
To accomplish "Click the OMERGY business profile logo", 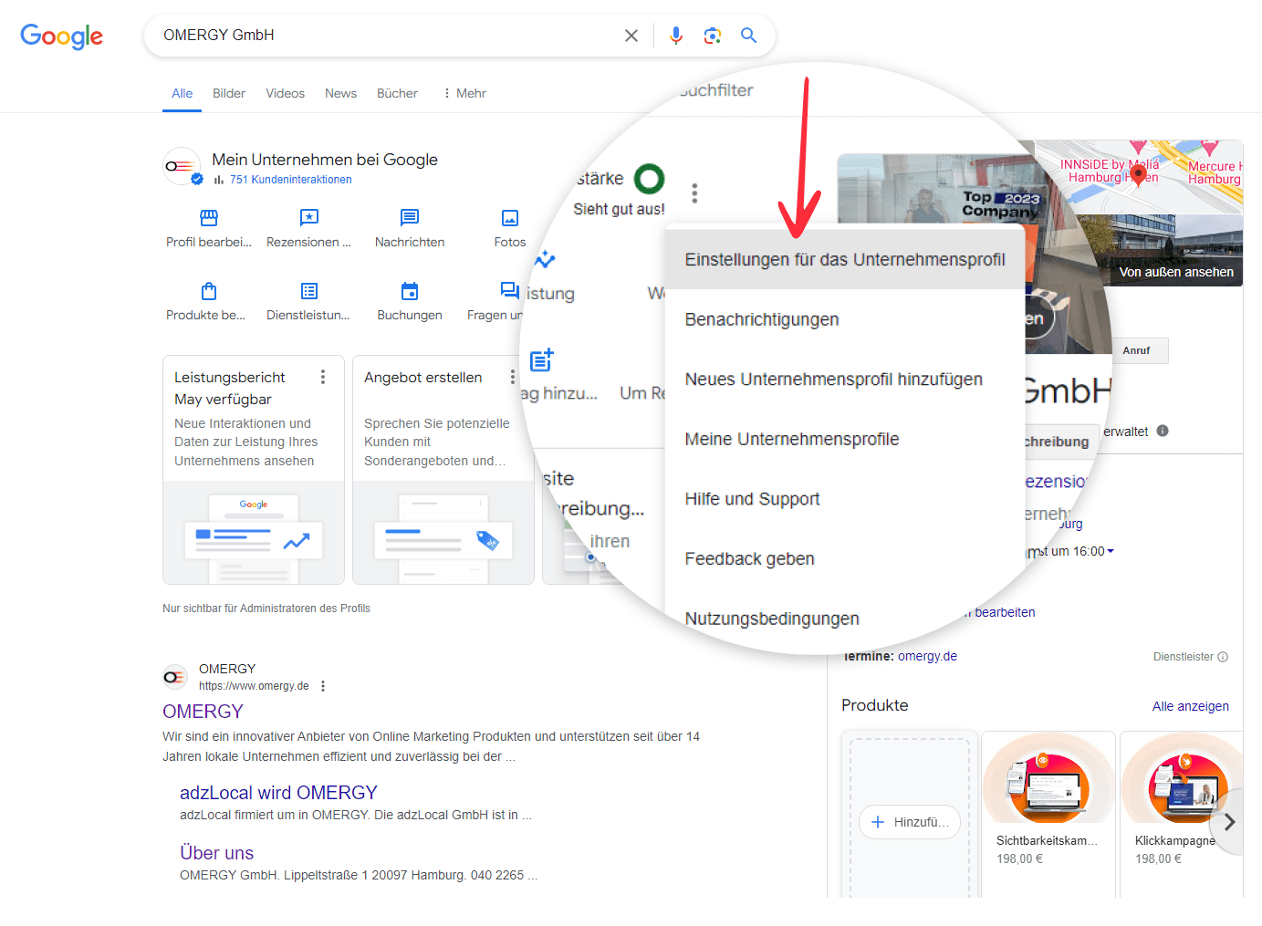I will [182, 166].
